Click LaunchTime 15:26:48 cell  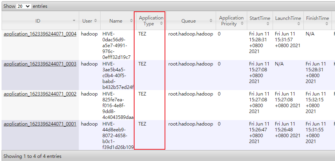[287, 130]
